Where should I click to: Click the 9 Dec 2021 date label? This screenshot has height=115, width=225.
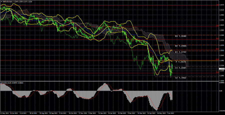[92, 113]
